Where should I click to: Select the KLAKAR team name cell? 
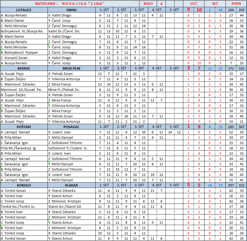[x=71, y=185]
